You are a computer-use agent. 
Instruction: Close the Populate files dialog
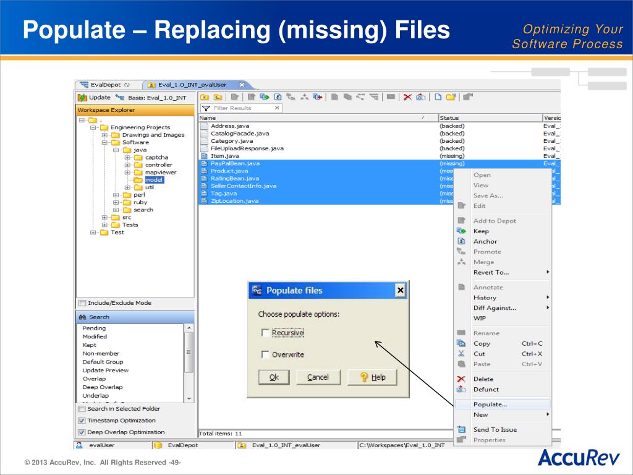[400, 291]
